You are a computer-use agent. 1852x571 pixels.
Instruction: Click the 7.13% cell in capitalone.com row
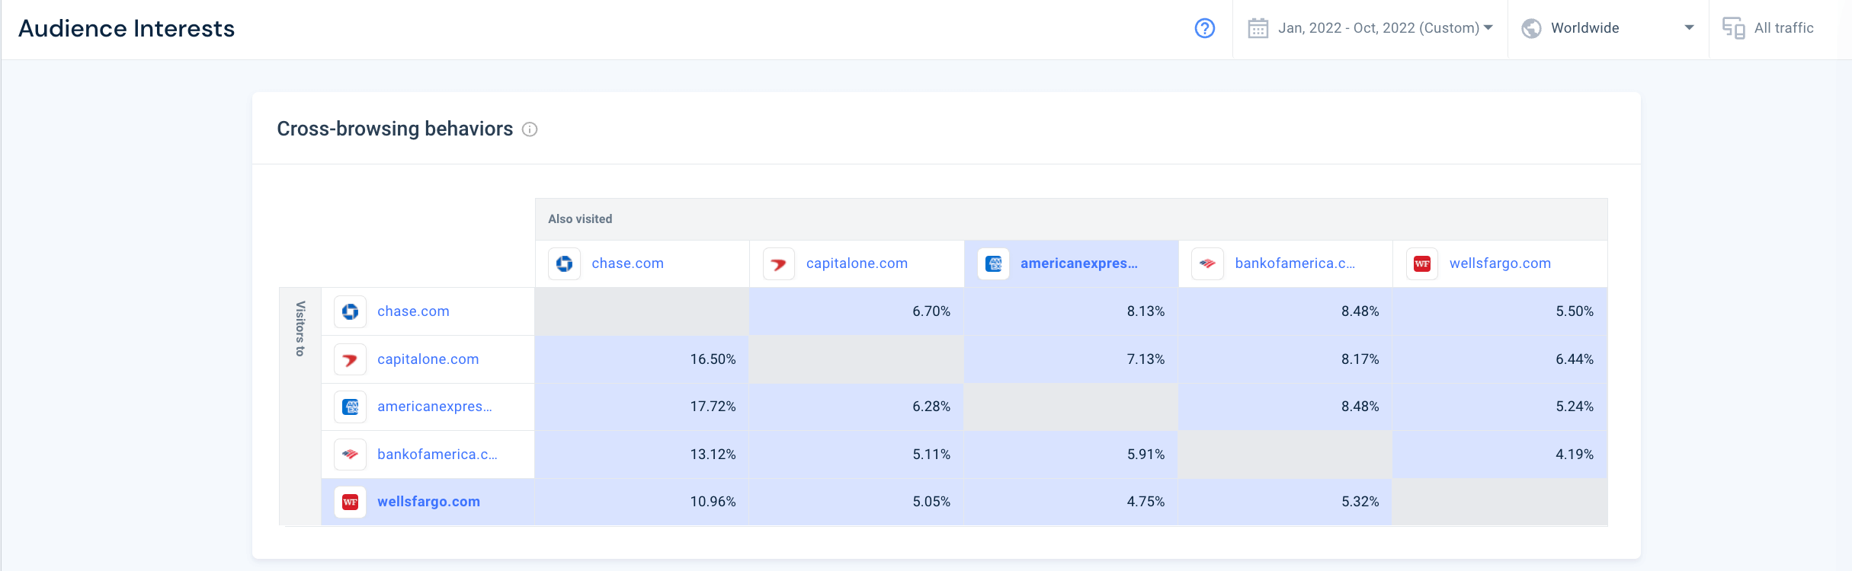(1072, 359)
